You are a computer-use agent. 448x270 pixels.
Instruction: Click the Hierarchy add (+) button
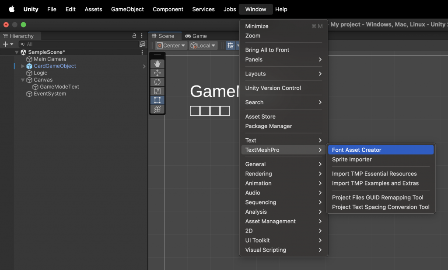pyautogui.click(x=5, y=44)
